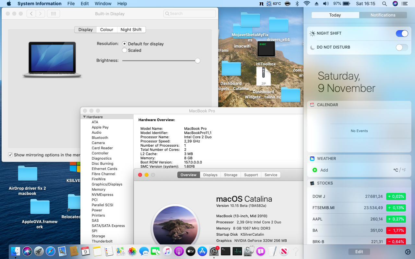Image resolution: width=415 pixels, height=259 pixels.
Task: Open Spotlight search in menu bar
Action: (x=384, y=4)
